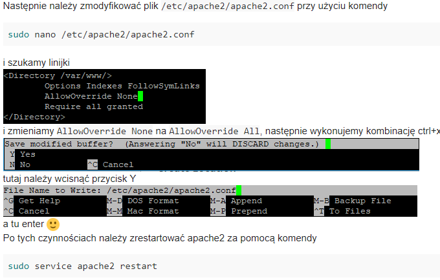Click the '<Directory /var/www/>' line in terminal image

58,75
